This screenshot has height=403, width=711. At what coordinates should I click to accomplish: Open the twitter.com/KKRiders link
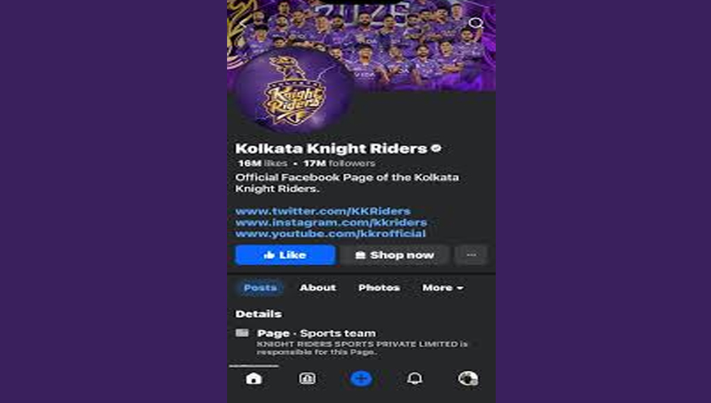pyautogui.click(x=323, y=211)
